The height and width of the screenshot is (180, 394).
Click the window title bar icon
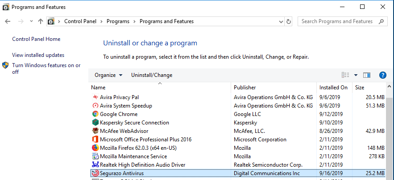click(x=5, y=7)
